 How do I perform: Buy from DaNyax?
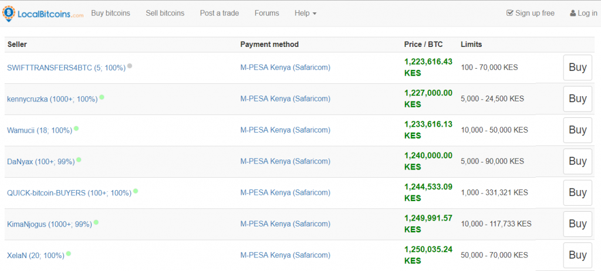click(x=578, y=161)
